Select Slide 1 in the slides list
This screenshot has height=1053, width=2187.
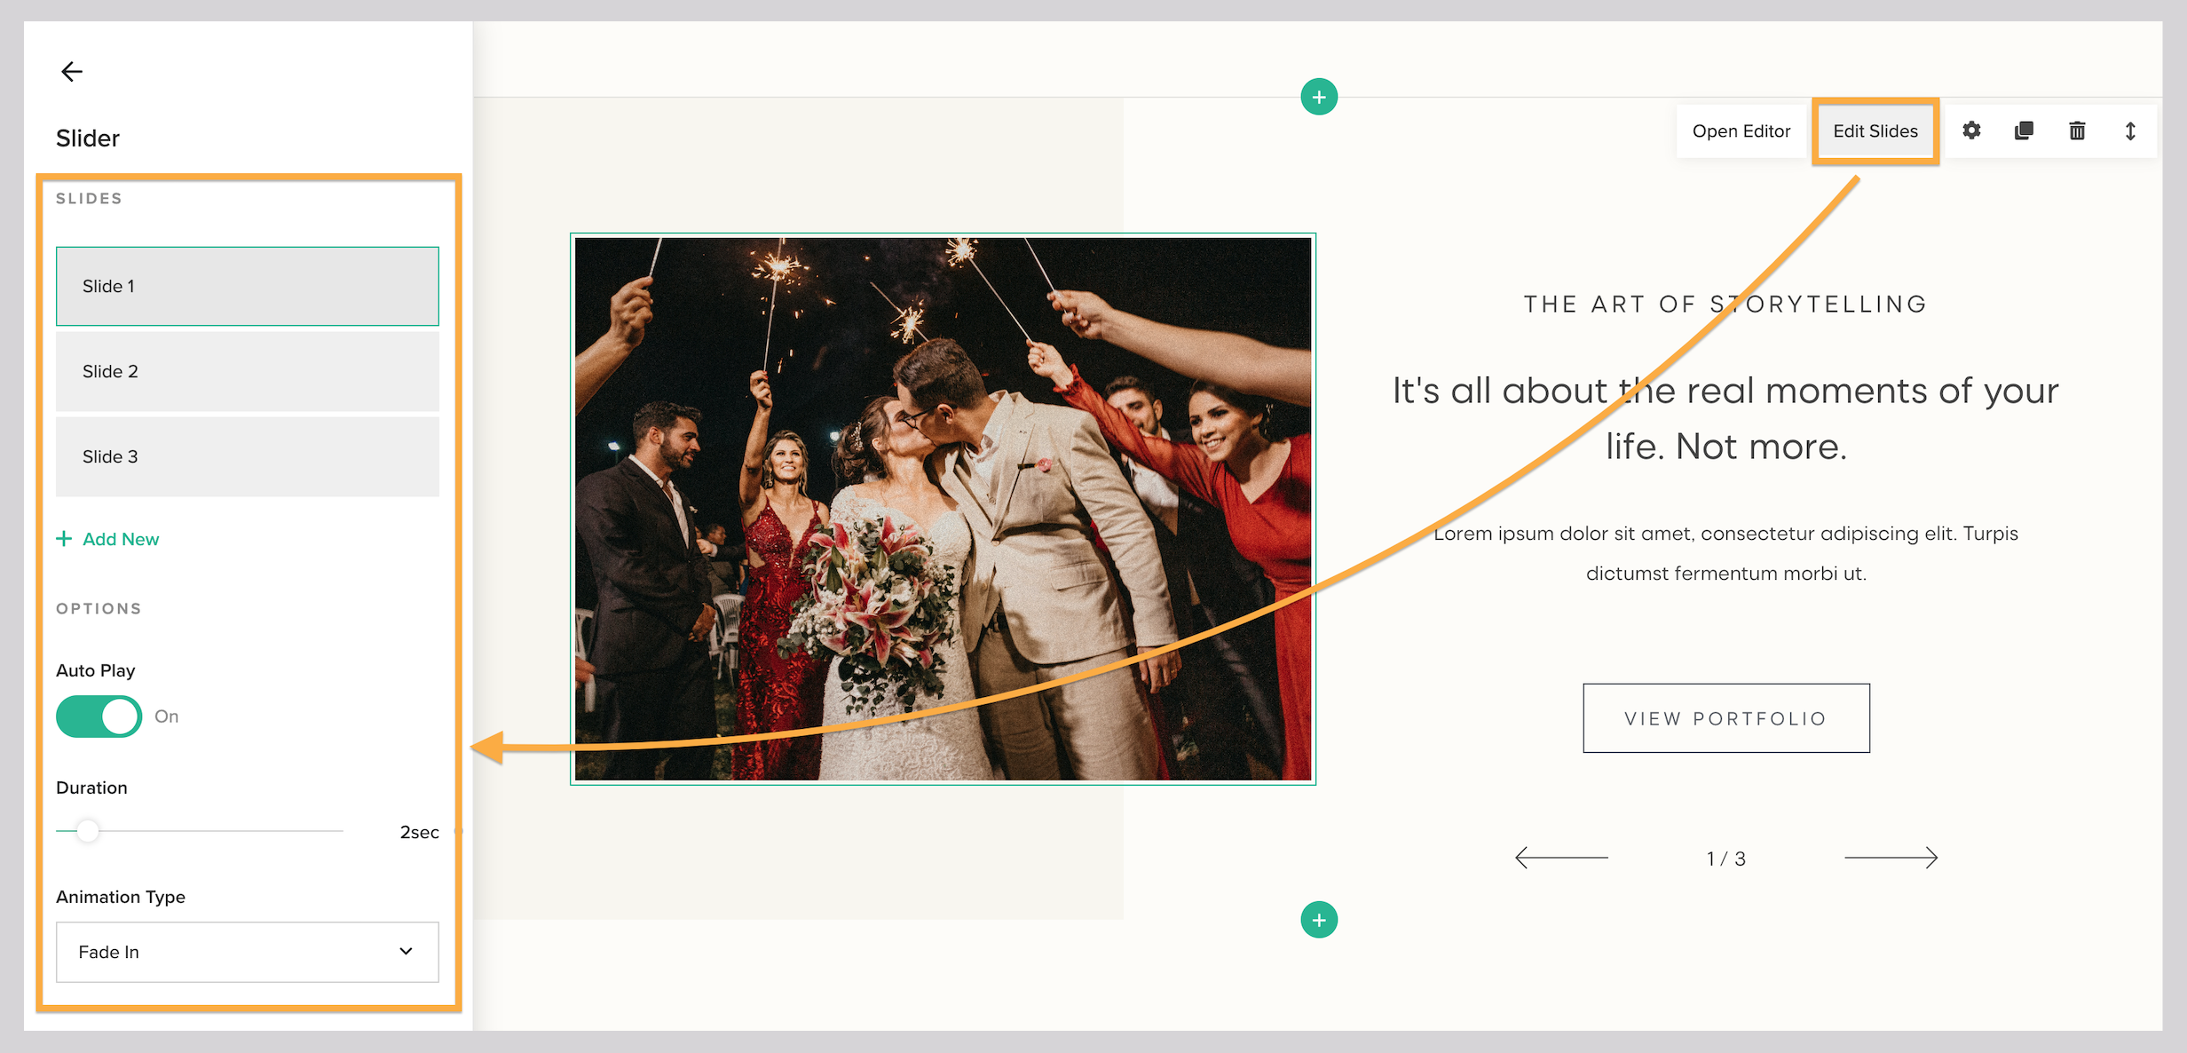tap(247, 286)
